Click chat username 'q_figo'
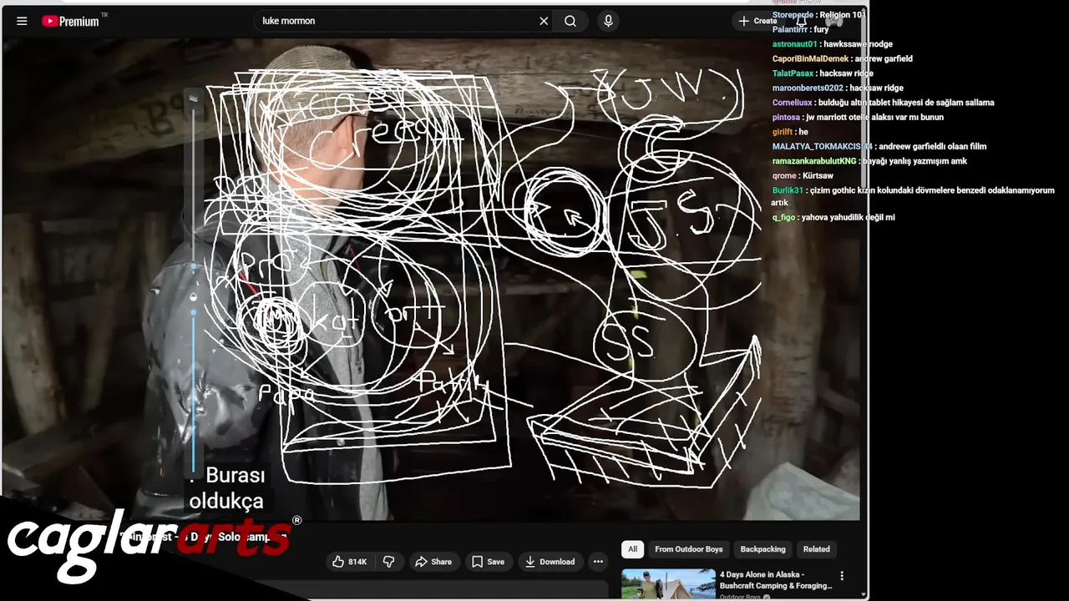Viewport: 1069px width, 601px height. (783, 217)
